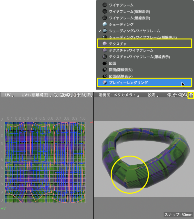Select checked シェーディング+ワイヤフレーム option
Image resolution: width=194 pixels, height=219 pixels.
[x=134, y=31]
